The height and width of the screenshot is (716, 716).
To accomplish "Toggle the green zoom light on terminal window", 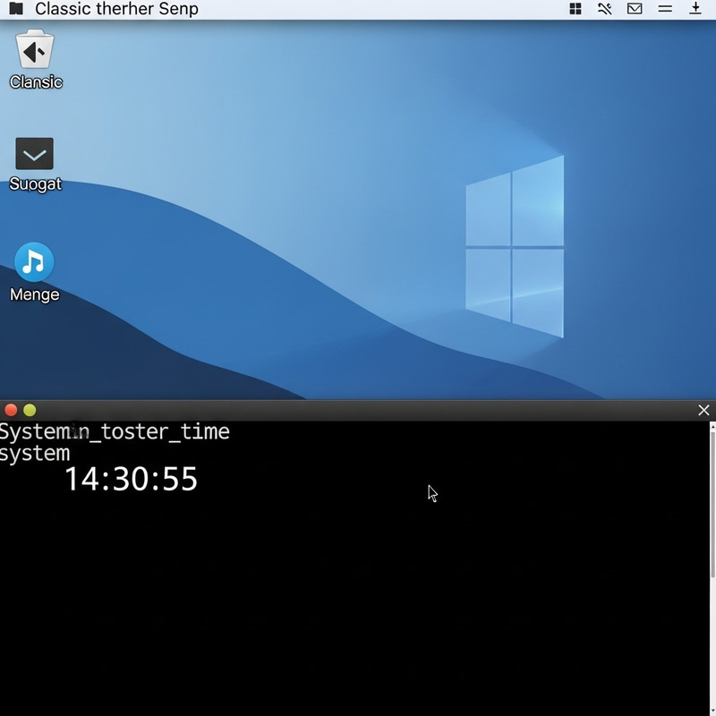I will click(x=30, y=409).
